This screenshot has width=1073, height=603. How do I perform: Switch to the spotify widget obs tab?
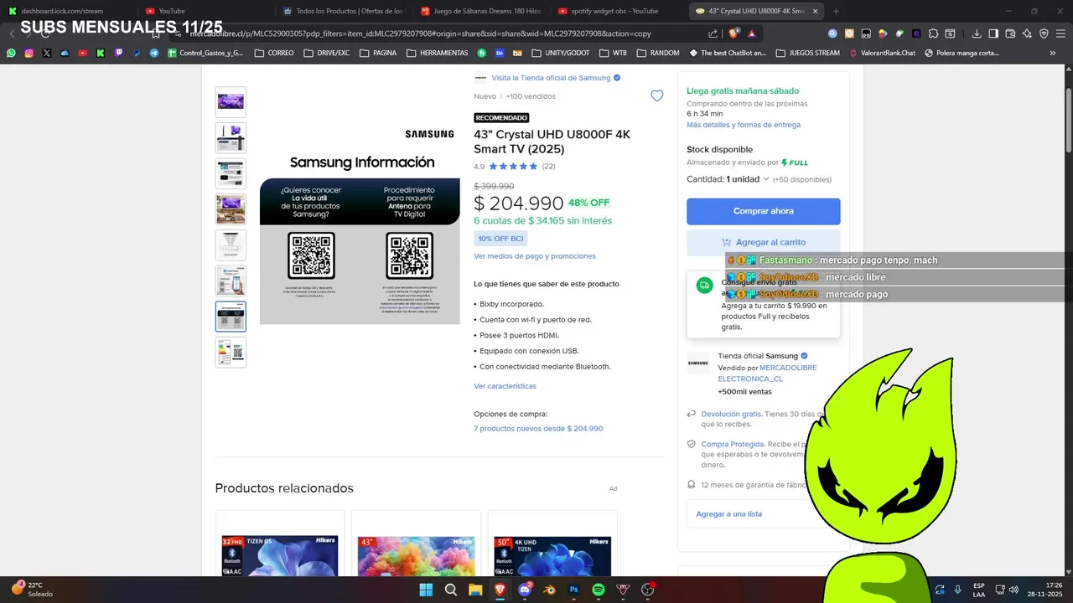pos(617,11)
